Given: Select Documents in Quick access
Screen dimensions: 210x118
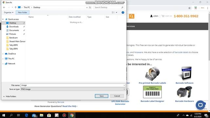Looking at the screenshot, I should (x=14, y=30).
